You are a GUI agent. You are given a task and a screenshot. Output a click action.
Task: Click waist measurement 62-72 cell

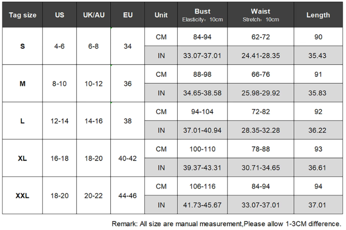tap(260, 37)
